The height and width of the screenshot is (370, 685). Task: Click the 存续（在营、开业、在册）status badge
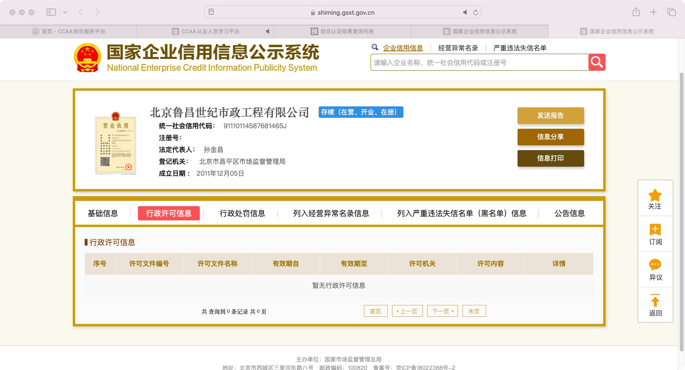tap(361, 112)
